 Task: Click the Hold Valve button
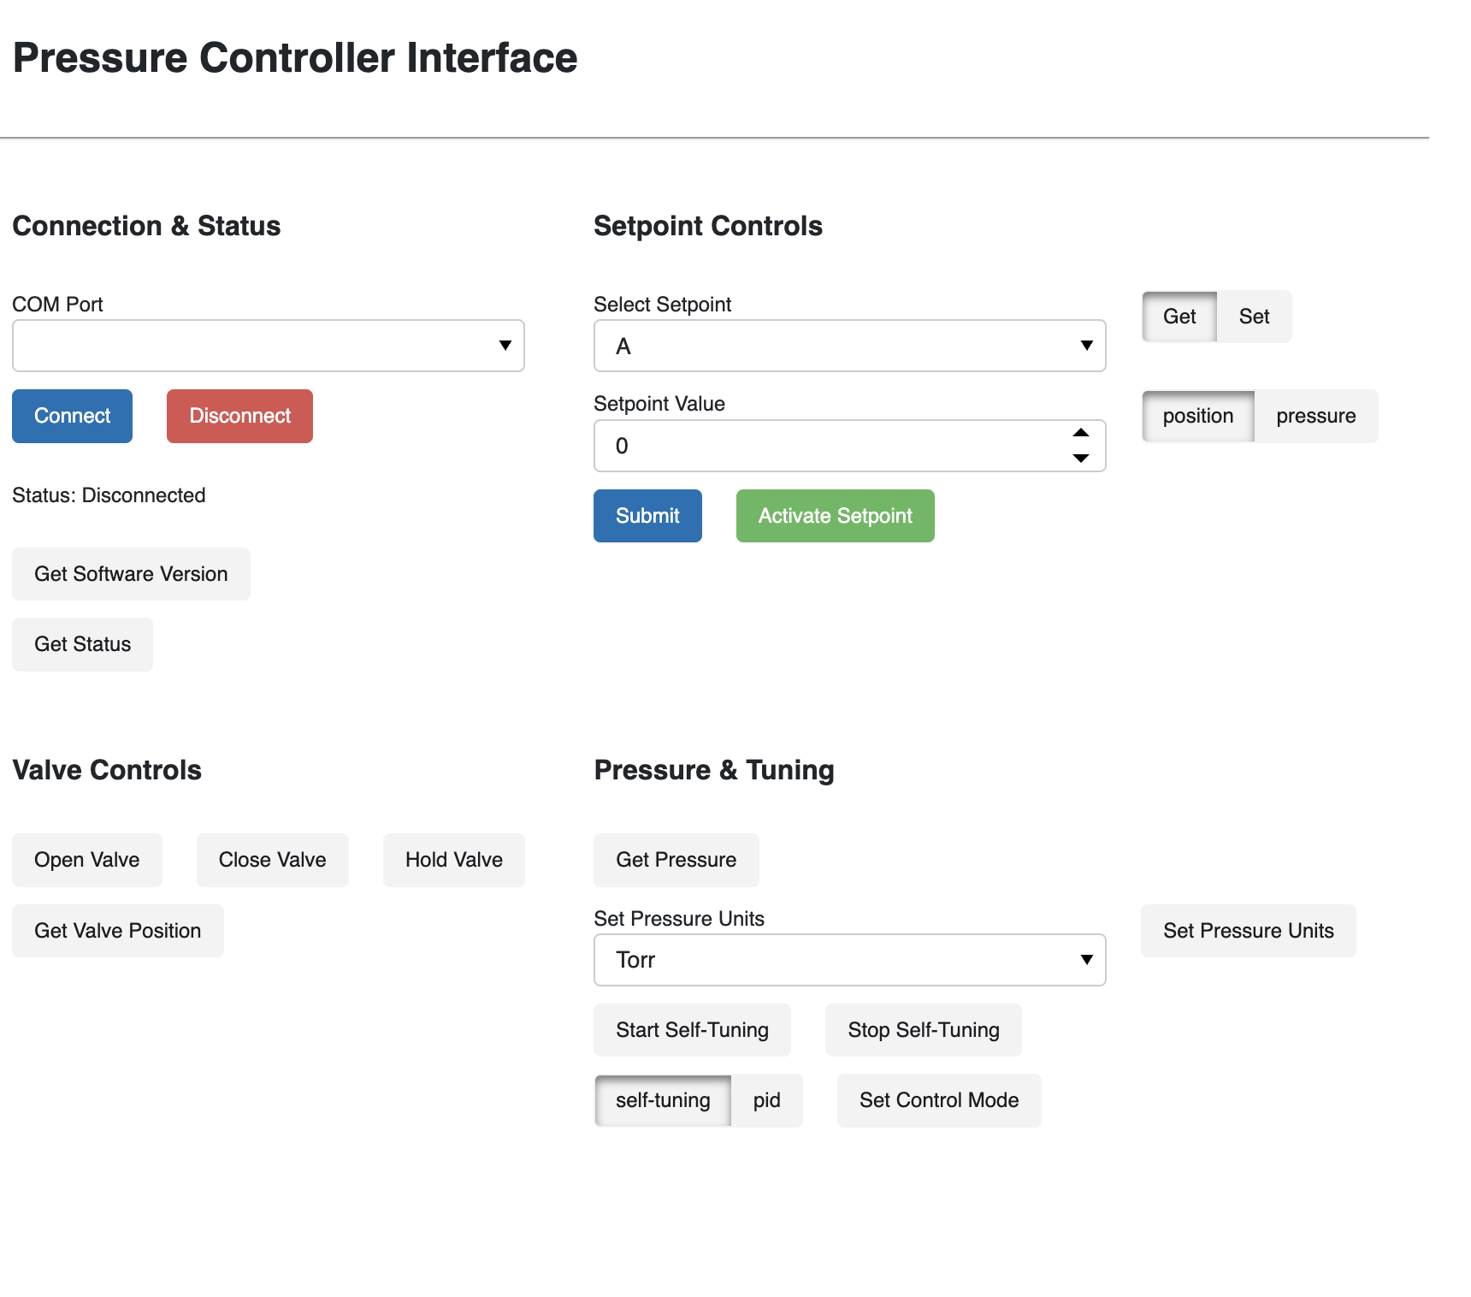tap(453, 860)
